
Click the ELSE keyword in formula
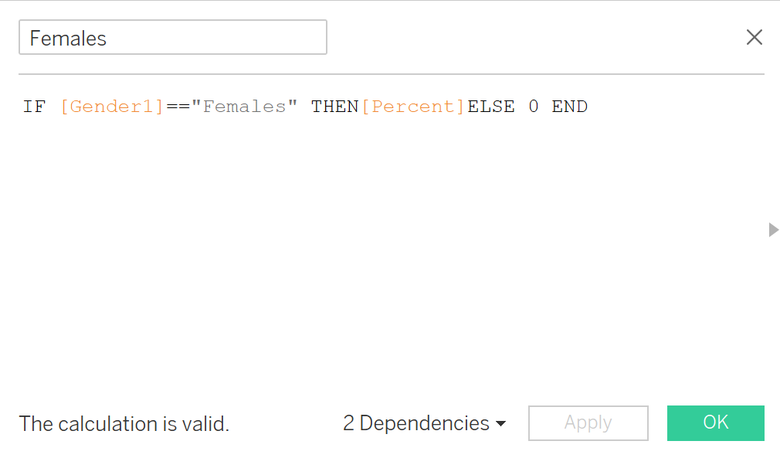tap(490, 107)
